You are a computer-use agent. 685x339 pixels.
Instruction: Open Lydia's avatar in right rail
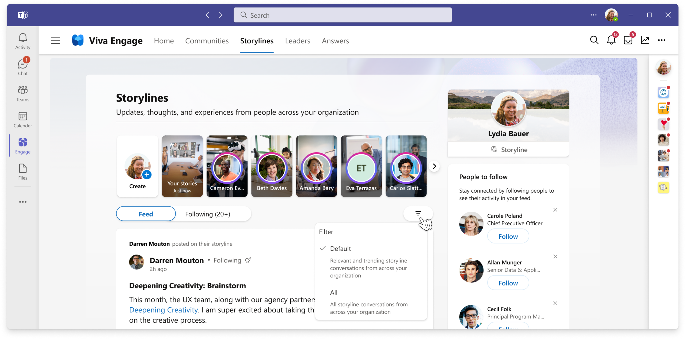(663, 67)
